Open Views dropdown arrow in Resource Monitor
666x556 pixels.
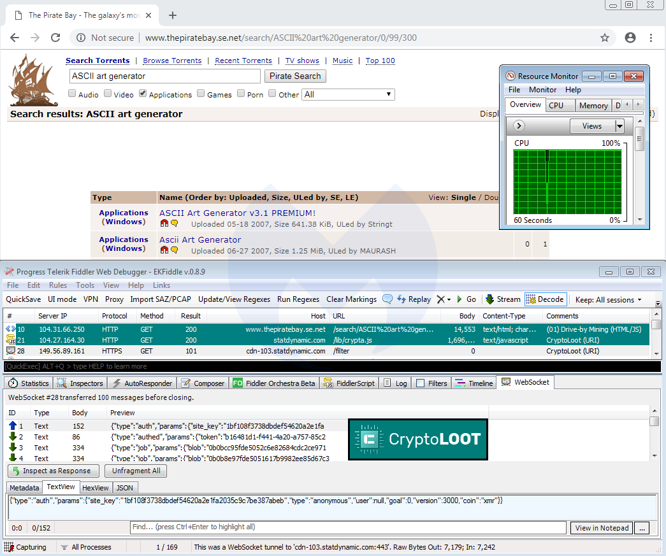619,126
